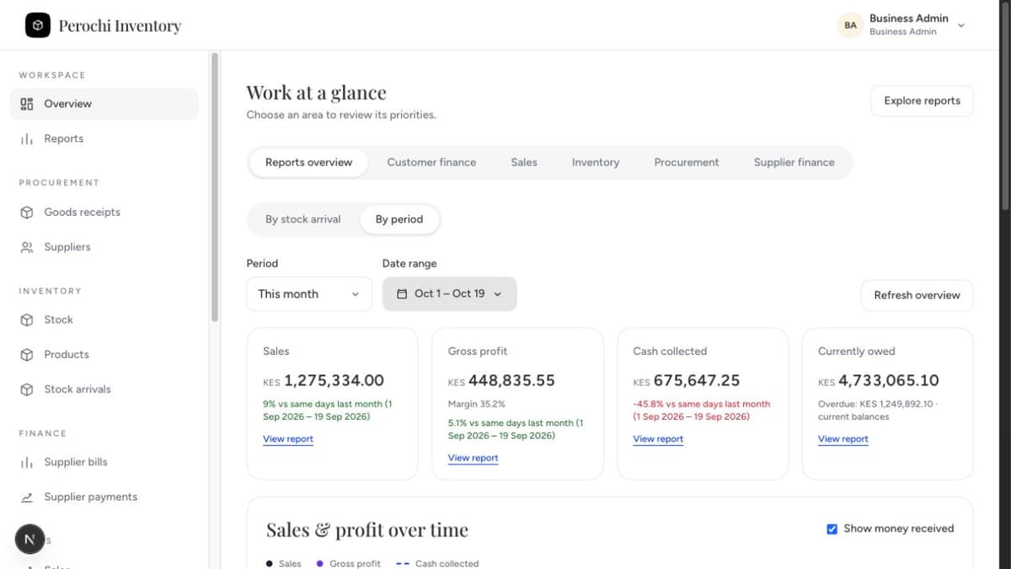Select the Reports overview tab

point(308,163)
